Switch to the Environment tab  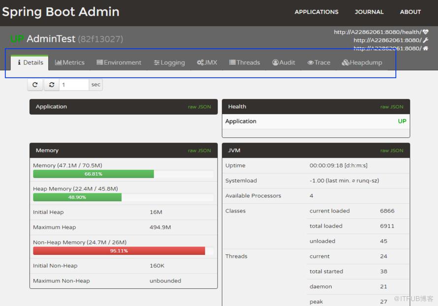(x=119, y=62)
